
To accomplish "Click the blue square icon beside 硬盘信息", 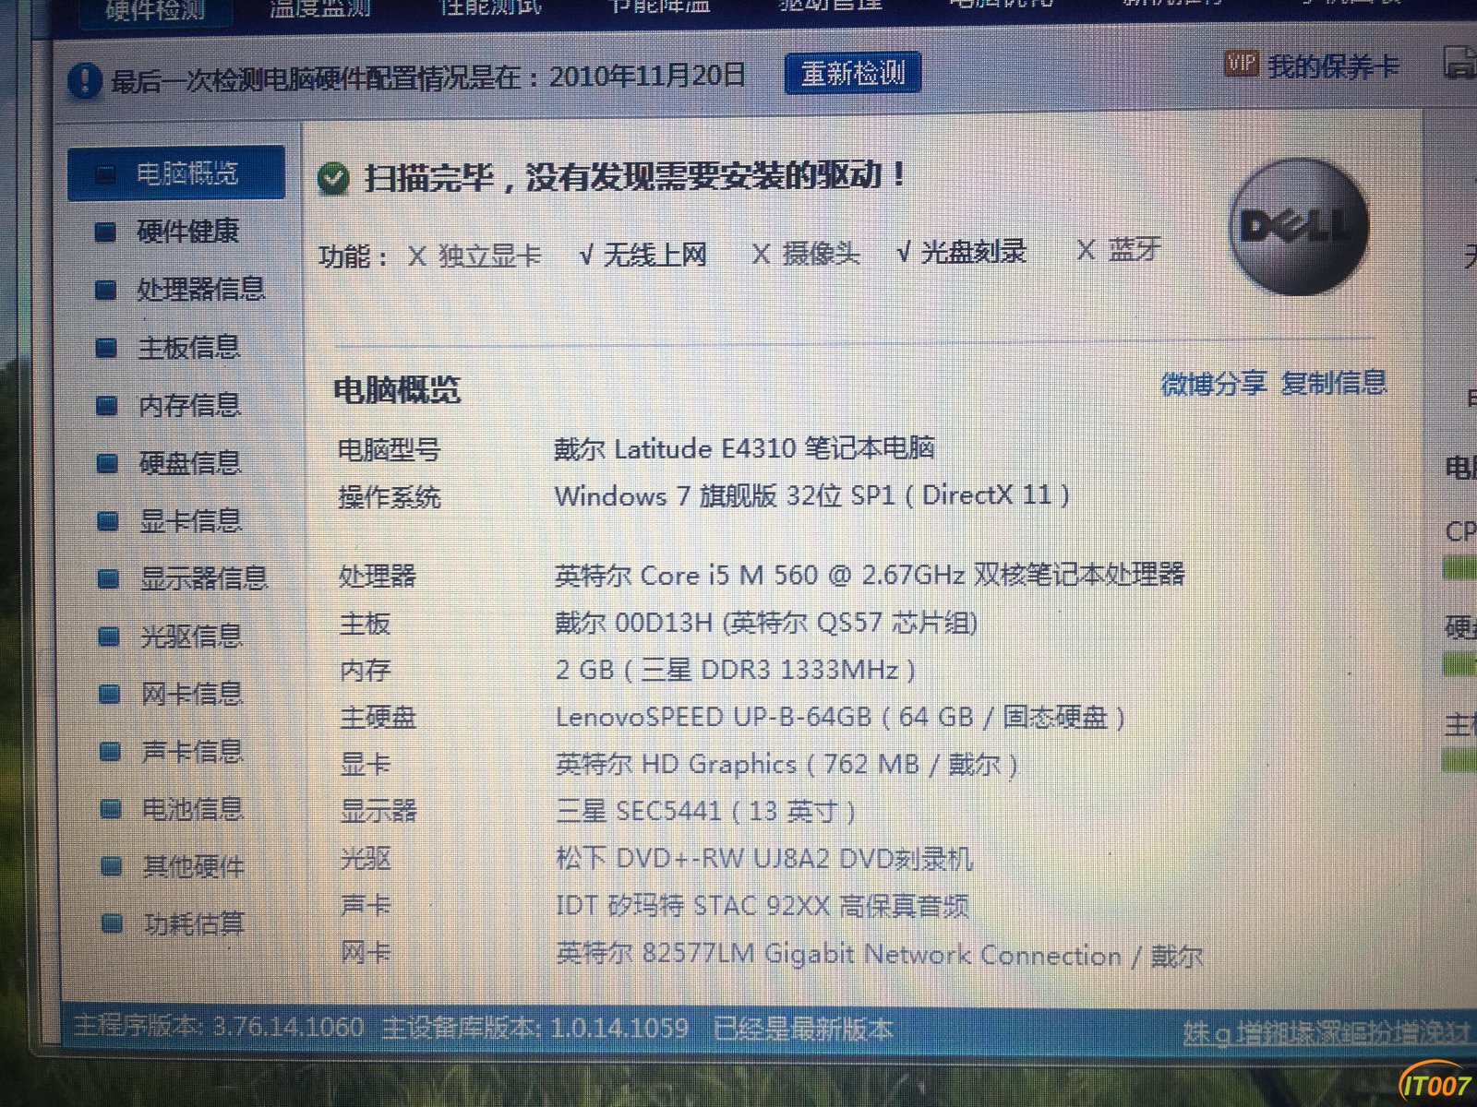I will 108,464.
